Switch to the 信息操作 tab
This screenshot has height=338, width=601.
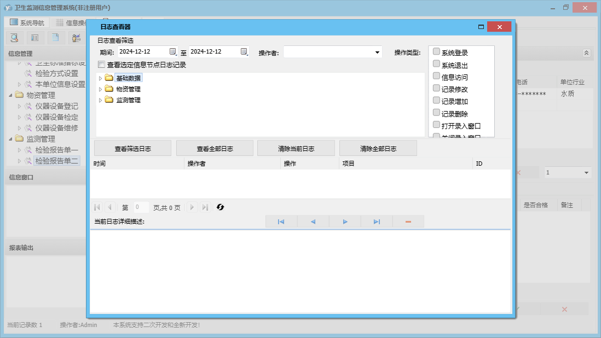pos(70,22)
